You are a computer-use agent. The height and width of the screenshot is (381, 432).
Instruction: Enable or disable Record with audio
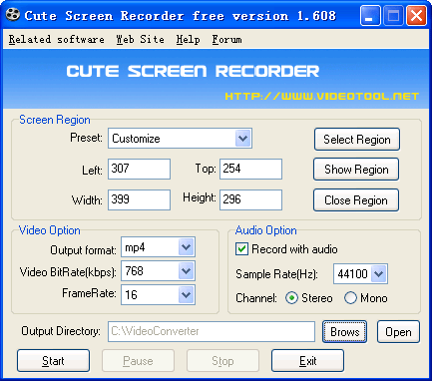tap(241, 249)
